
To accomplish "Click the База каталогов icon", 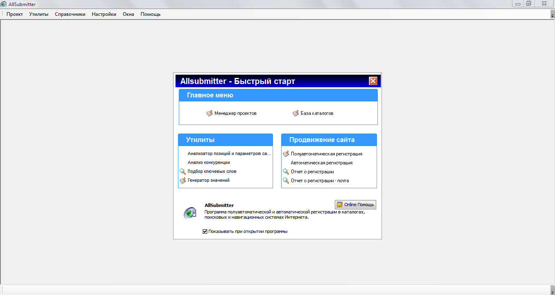I will [x=296, y=113].
